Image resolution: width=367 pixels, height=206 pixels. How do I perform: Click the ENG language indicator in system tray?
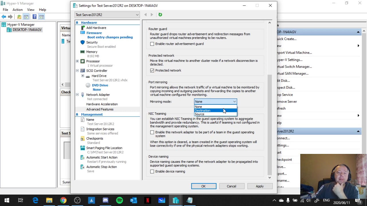[326, 200]
